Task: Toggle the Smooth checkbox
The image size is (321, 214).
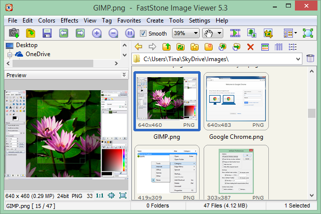Action: pyautogui.click(x=143, y=34)
